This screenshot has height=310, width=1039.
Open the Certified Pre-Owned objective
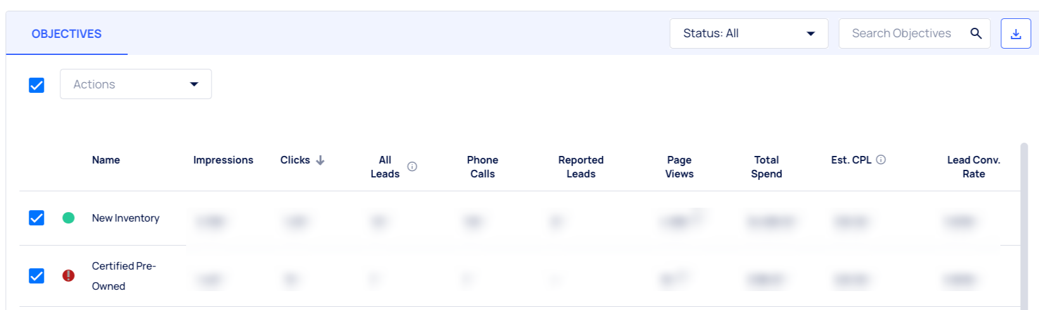[124, 276]
